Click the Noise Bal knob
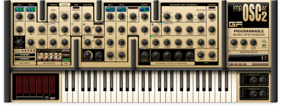The width and height of the screenshot is (281, 107). 76,29
